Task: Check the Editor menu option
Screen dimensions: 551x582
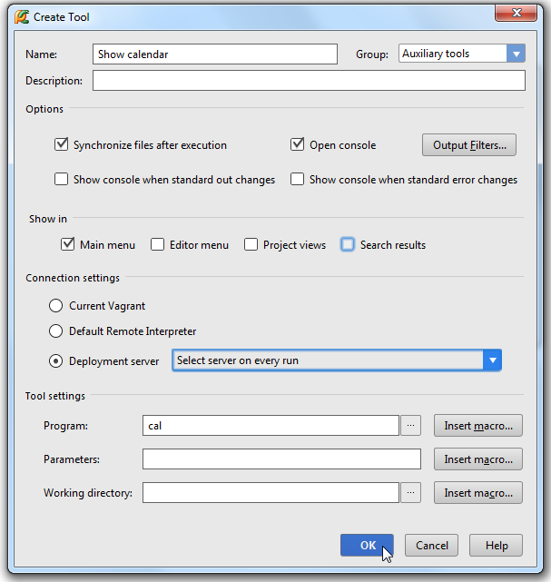Action: pyautogui.click(x=157, y=244)
